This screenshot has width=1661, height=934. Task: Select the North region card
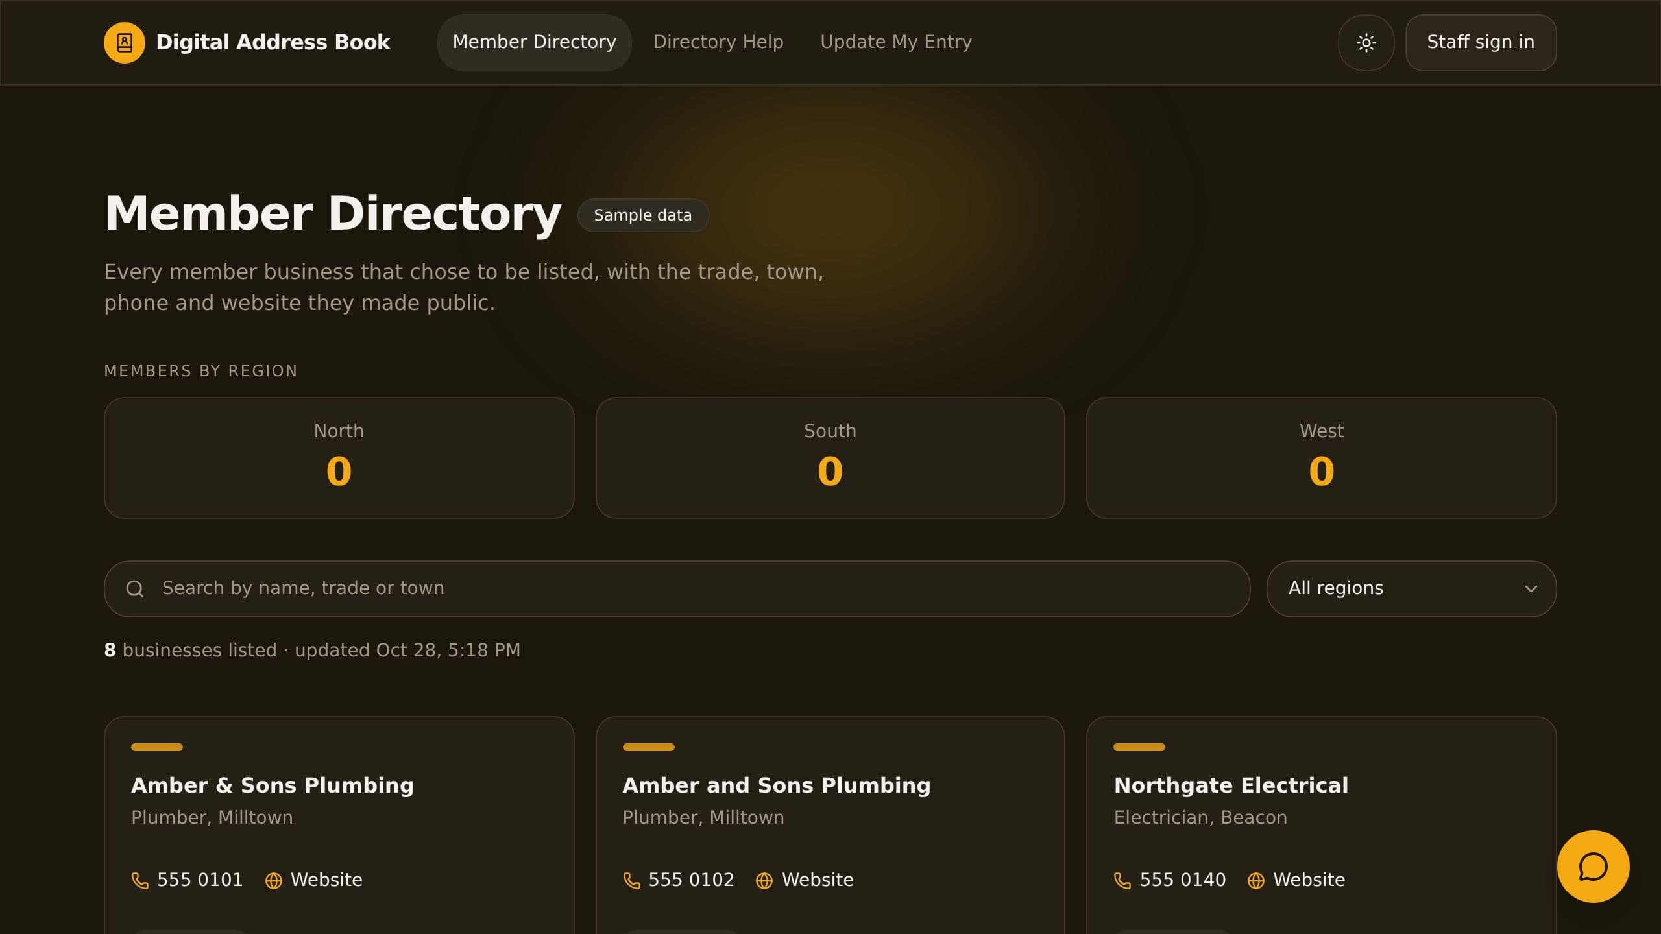pos(339,458)
